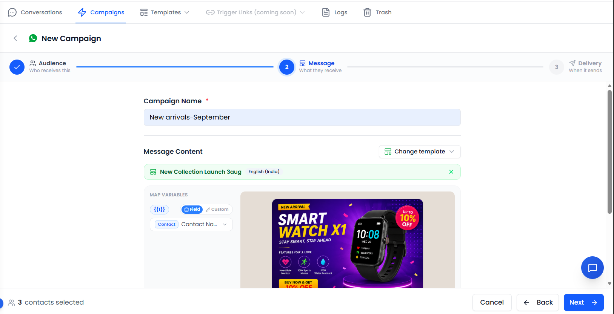Open the Change template dropdown
The image size is (614, 314).
point(420,152)
